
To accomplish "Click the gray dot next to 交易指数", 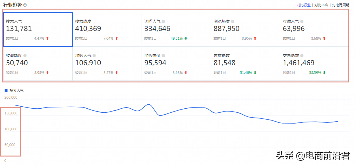I will pyautogui.click(x=302, y=55).
